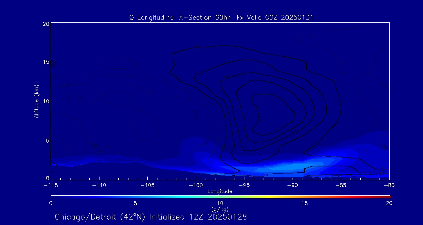423x225 pixels.
Task: Click the longitude tick label -110
Action: click(x=99, y=186)
